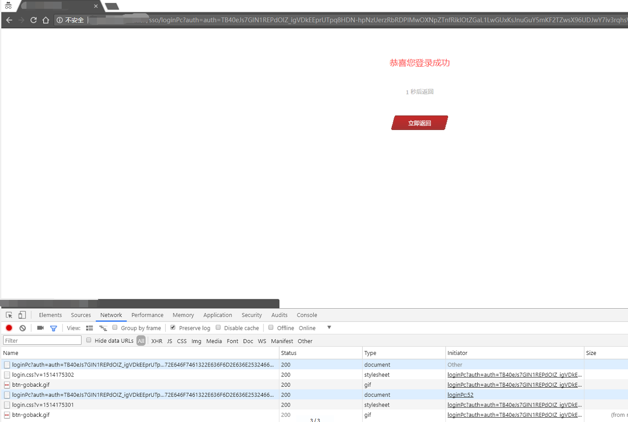Open initiator link for login.css?v=1514175301
The image size is (628, 422).
514,405
